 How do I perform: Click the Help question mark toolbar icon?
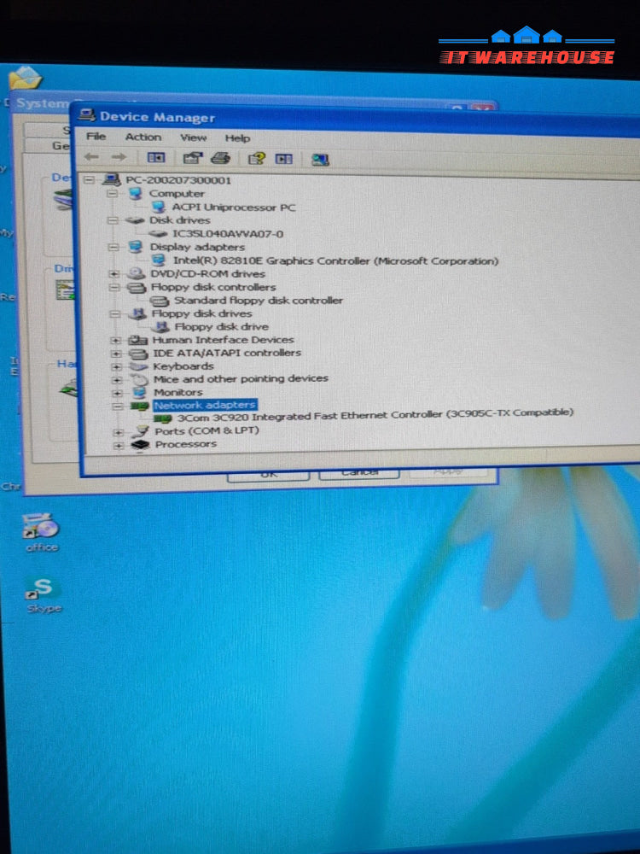pyautogui.click(x=256, y=159)
